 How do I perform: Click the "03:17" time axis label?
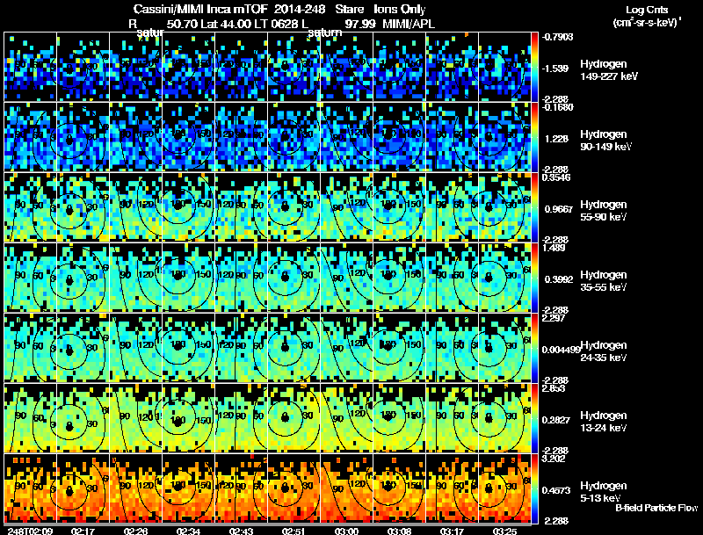(x=452, y=531)
